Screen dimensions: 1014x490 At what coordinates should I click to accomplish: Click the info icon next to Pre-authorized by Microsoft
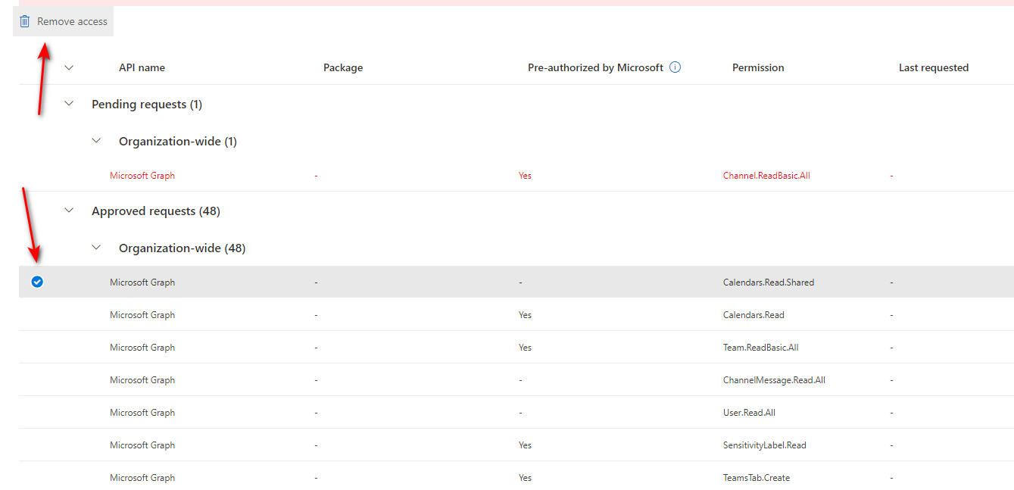pyautogui.click(x=675, y=67)
